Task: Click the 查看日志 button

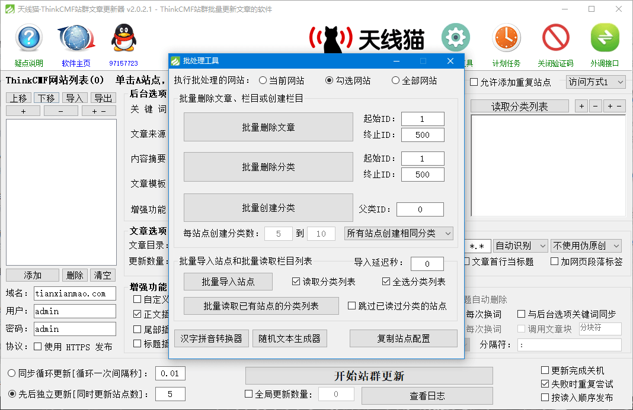Action: (x=427, y=396)
